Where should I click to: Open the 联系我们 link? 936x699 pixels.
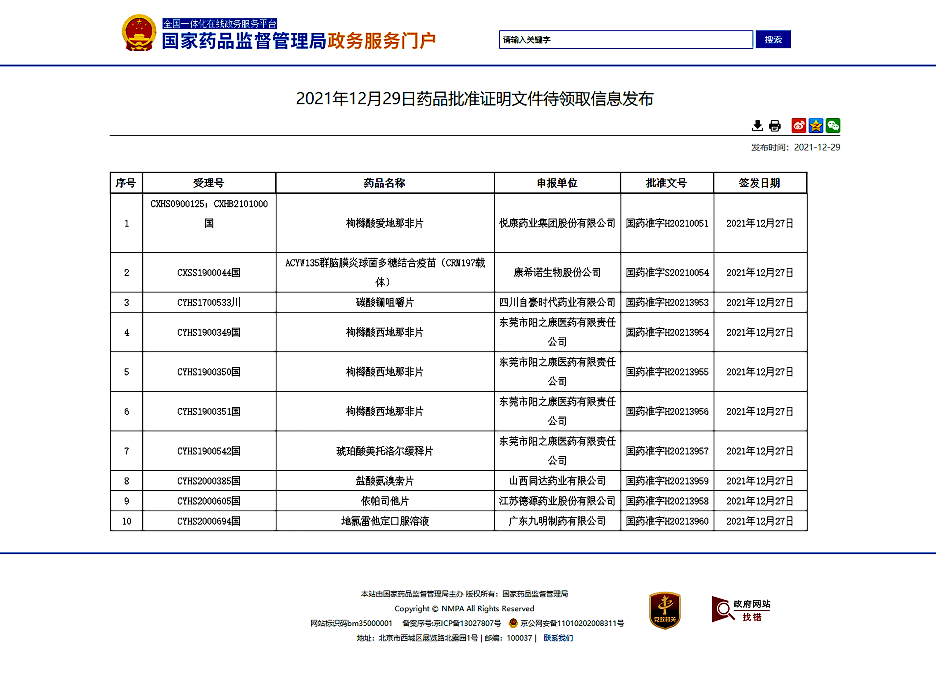pos(558,638)
